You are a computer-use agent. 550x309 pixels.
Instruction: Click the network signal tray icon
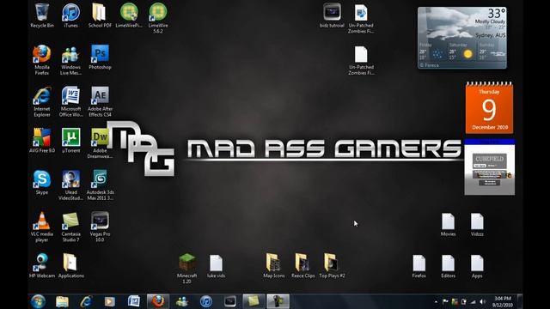pyautogui.click(x=474, y=301)
